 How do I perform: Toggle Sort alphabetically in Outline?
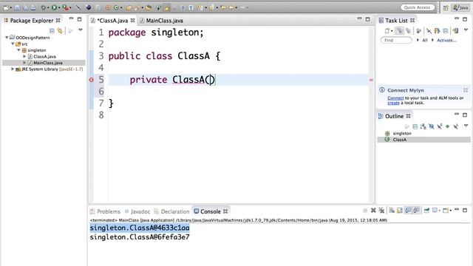pyautogui.click(x=423, y=126)
